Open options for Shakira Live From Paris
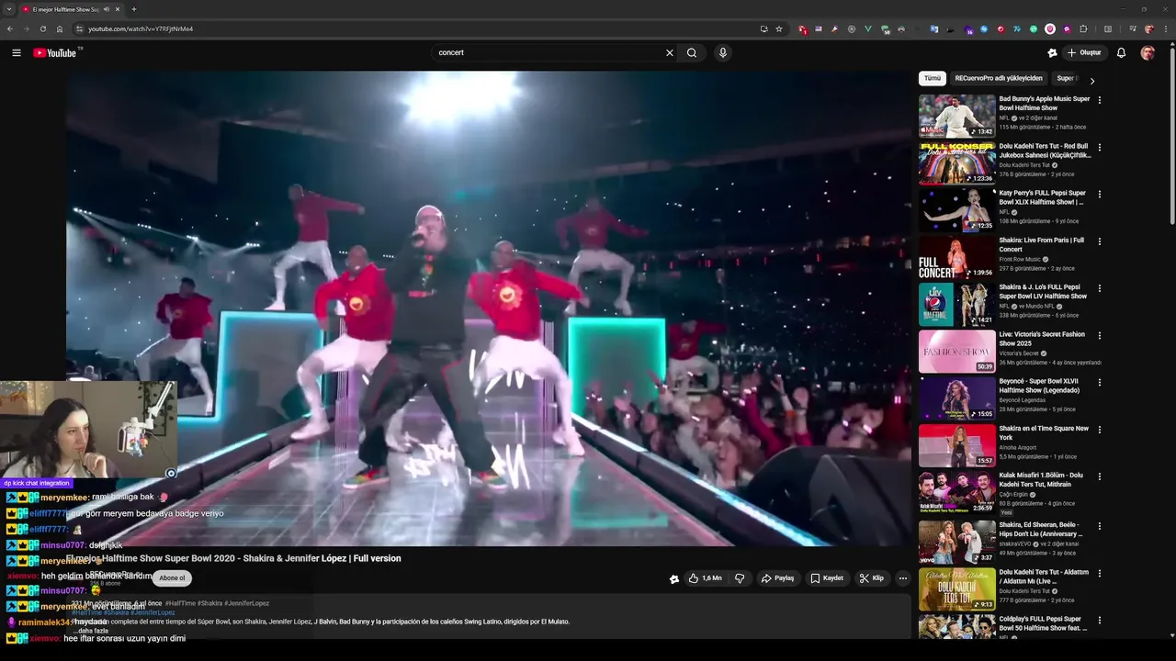1176x661 pixels. (1100, 241)
